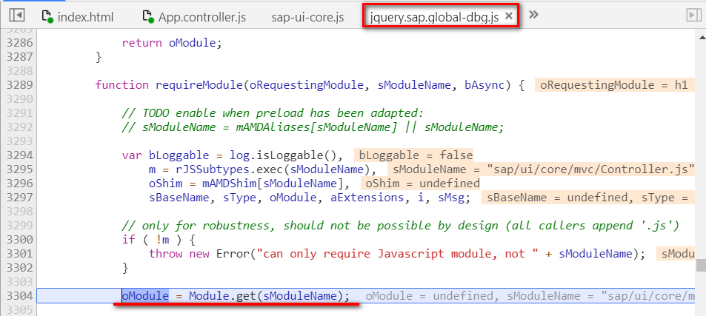Click the App.controller.js file icon
Image resolution: width=706 pixels, height=316 pixels.
click(x=149, y=16)
